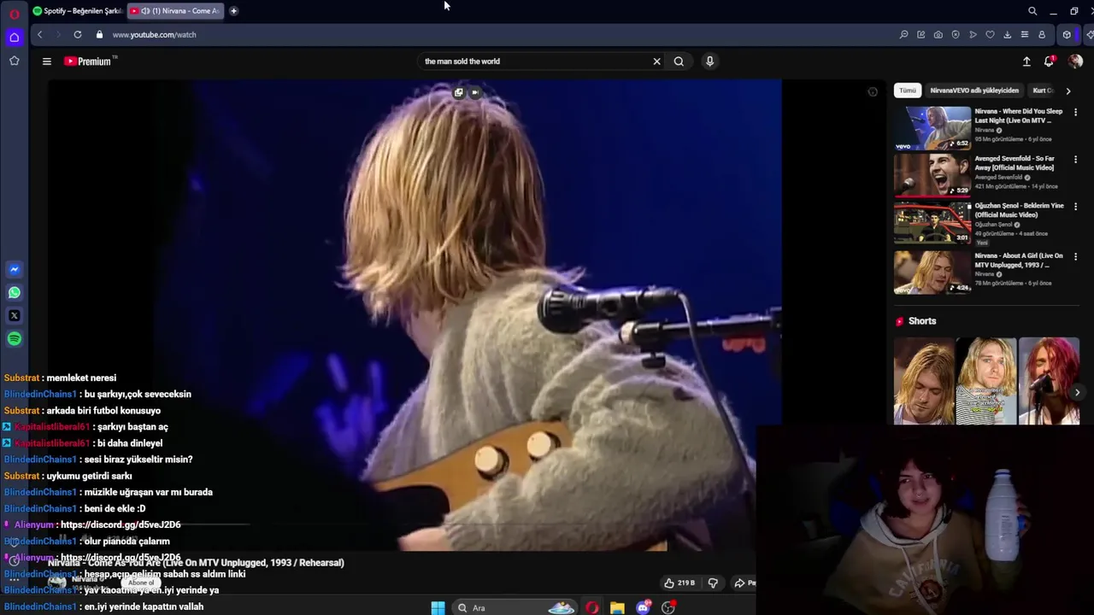Open X (Twitter) in the sidebar
The image size is (1094, 615).
point(15,316)
